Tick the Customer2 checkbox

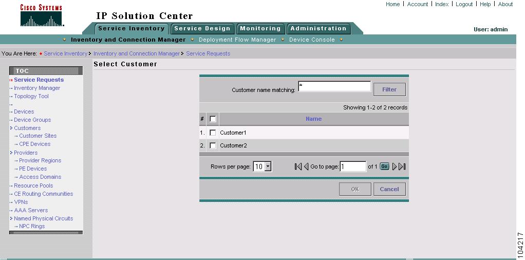213,145
